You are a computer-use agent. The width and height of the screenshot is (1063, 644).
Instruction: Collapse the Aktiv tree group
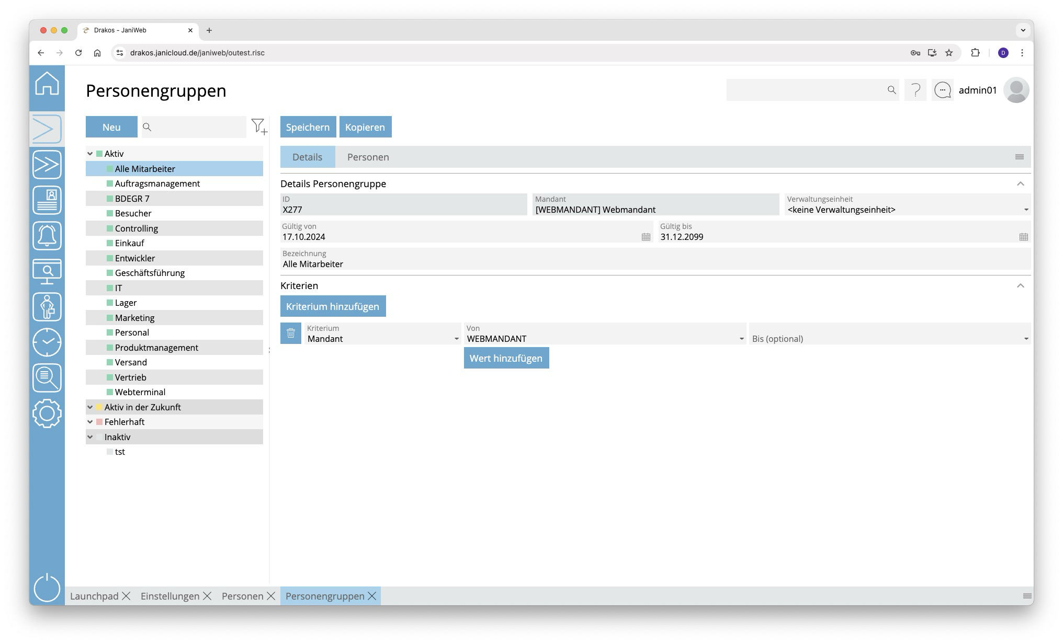pos(90,154)
